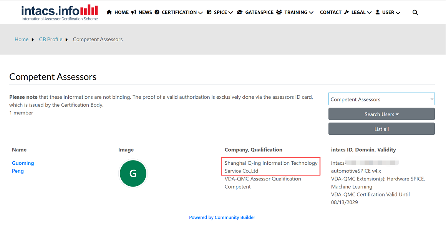
Task: Click the gauge icon beside CERTIFICATION
Action: point(157,12)
